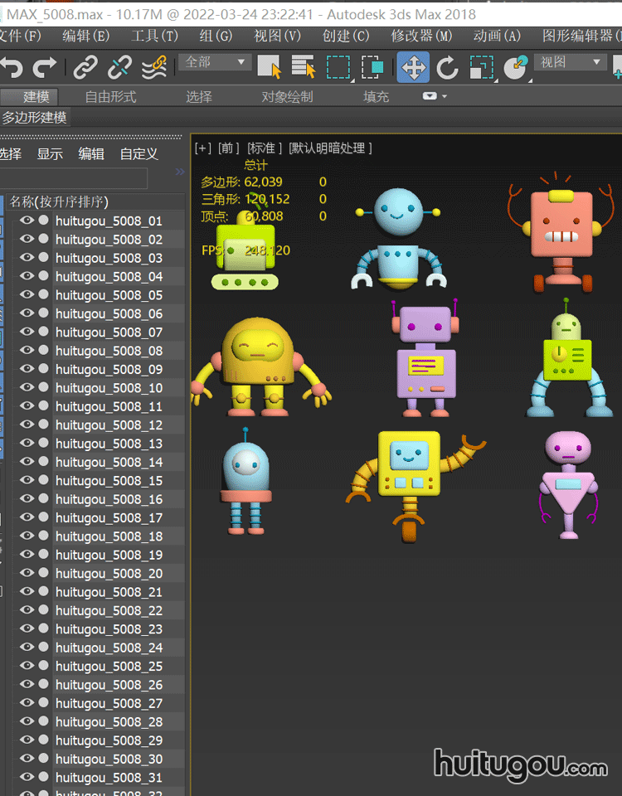622x796 pixels.
Task: Open the 工具(T) menu
Action: 154,36
